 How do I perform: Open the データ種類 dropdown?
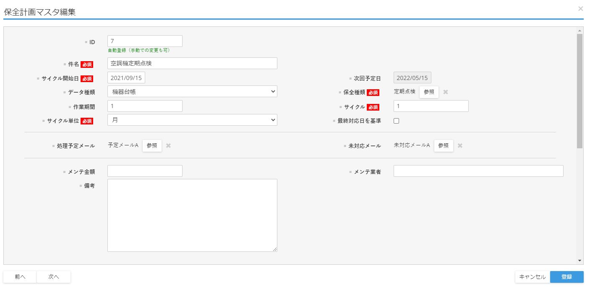pos(192,91)
